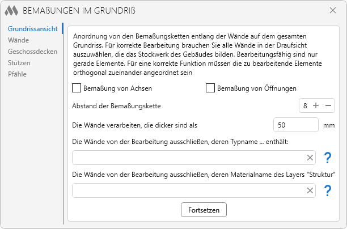
Task: Go to the Stützen tab
Action: pyautogui.click(x=19, y=62)
